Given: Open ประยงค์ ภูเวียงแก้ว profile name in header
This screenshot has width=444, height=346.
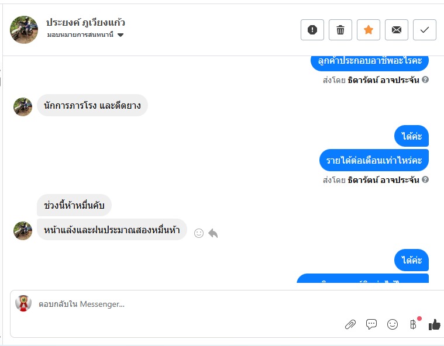Looking at the screenshot, I should point(85,23).
